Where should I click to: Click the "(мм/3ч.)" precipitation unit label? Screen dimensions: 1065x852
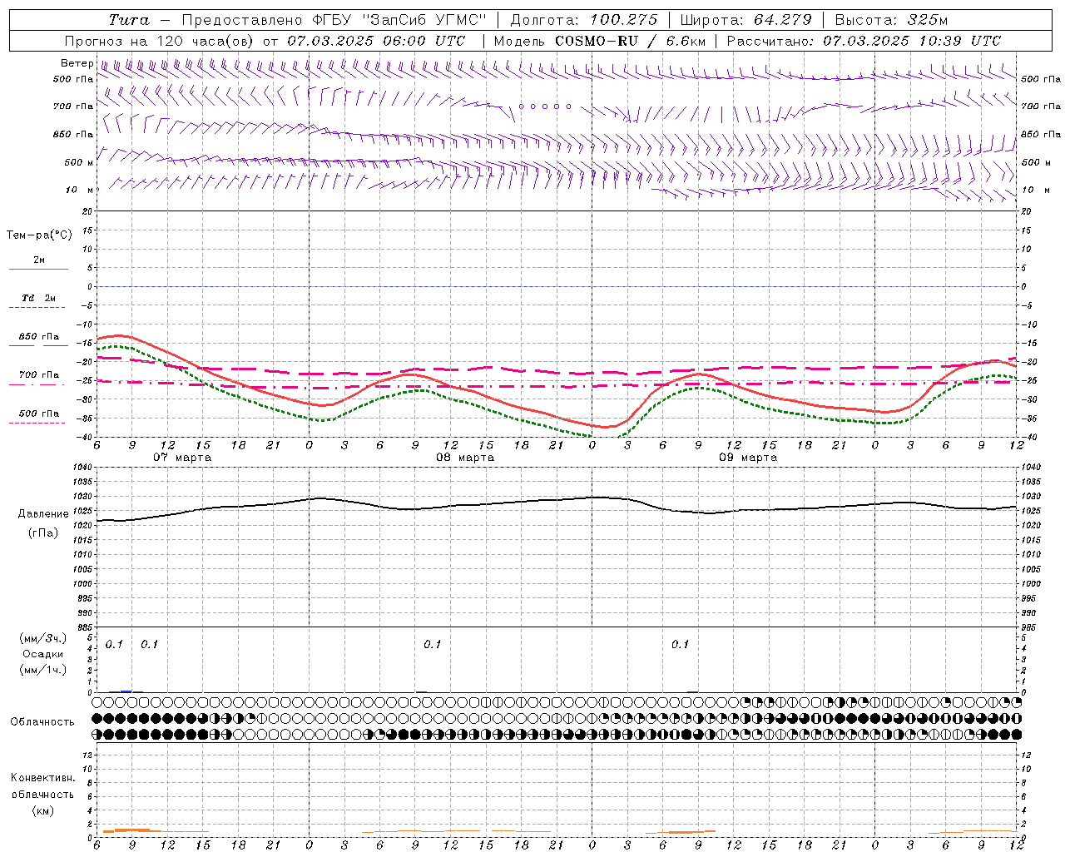pyautogui.click(x=43, y=638)
